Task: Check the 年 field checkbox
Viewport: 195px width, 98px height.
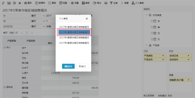Action: (152, 21)
